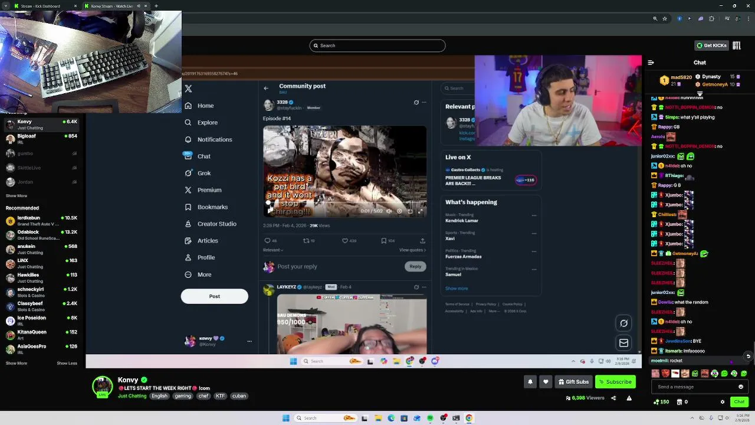755x425 pixels.
Task: Open the three-dot menu on 3328's post
Action: tap(424, 102)
